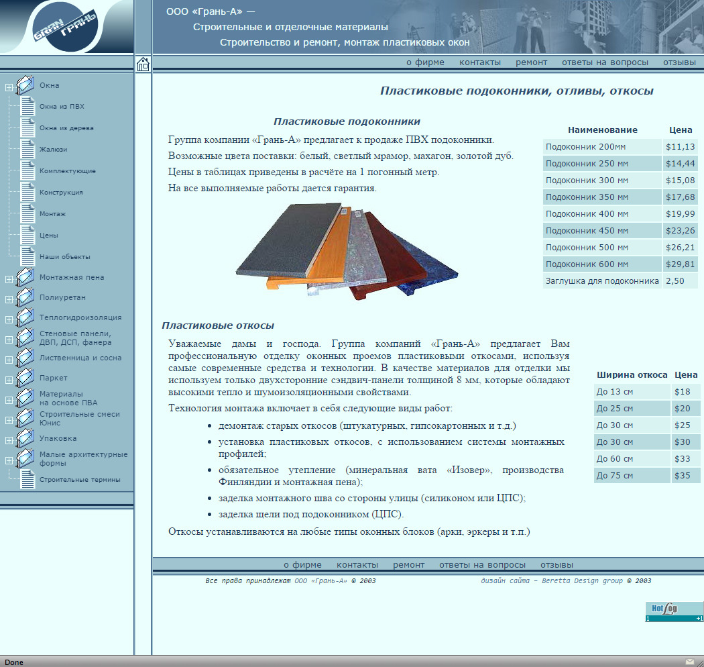Click the folder icon next to Малые архитектурные формы

coord(25,459)
